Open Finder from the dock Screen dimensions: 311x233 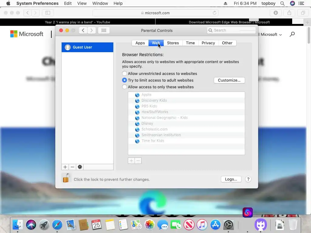pyautogui.click(x=18, y=225)
